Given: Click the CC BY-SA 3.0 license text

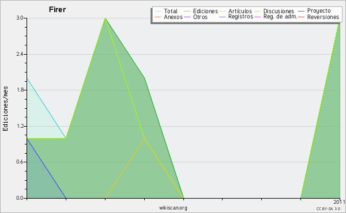Looking at the screenshot, I should [328, 209].
